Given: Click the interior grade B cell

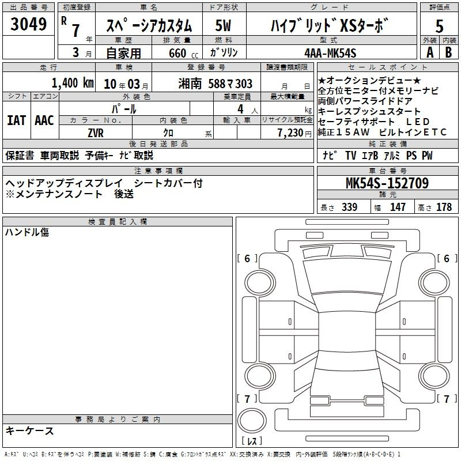Looking at the screenshot, I should 449,52.
